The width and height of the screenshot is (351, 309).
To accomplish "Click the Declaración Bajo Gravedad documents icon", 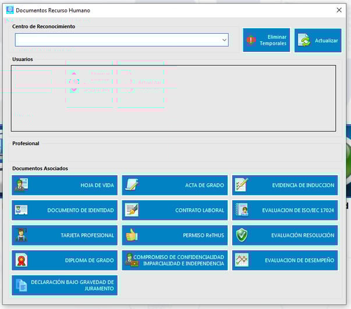I will (21, 285).
